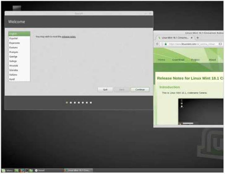Select Hrvatski in the language list
The image size is (225, 174).
pyautogui.click(x=19, y=66)
